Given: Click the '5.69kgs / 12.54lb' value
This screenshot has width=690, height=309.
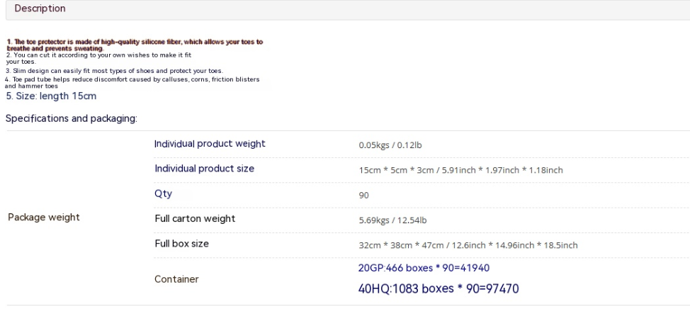Looking at the screenshot, I should [x=392, y=220].
